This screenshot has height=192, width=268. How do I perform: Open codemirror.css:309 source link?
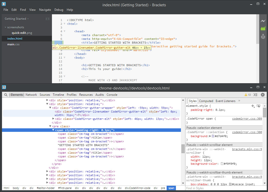tap(247, 119)
